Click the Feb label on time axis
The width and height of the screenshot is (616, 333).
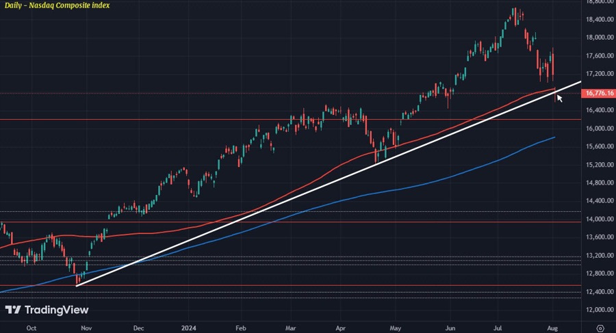point(240,328)
